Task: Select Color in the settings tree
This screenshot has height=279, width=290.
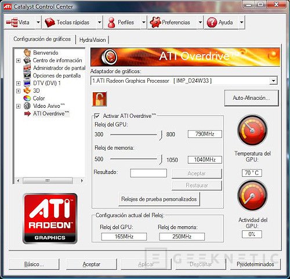Action: coord(39,98)
